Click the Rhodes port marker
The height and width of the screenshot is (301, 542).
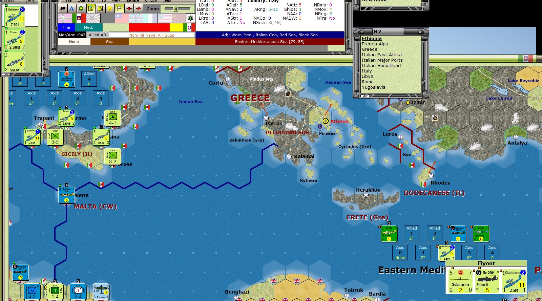pos(431,176)
